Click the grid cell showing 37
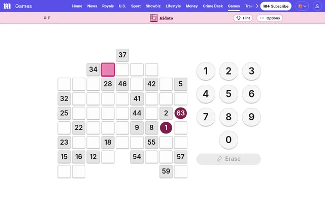The width and height of the screenshot is (325, 203). pos(122,55)
